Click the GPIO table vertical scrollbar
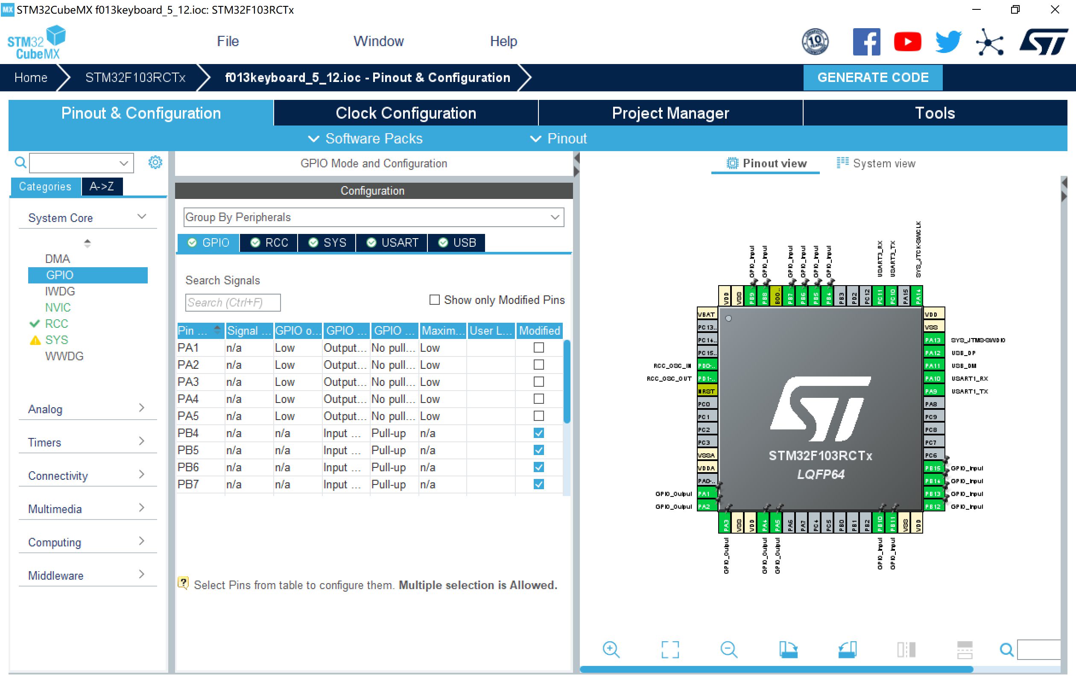1076x683 pixels. click(x=566, y=381)
